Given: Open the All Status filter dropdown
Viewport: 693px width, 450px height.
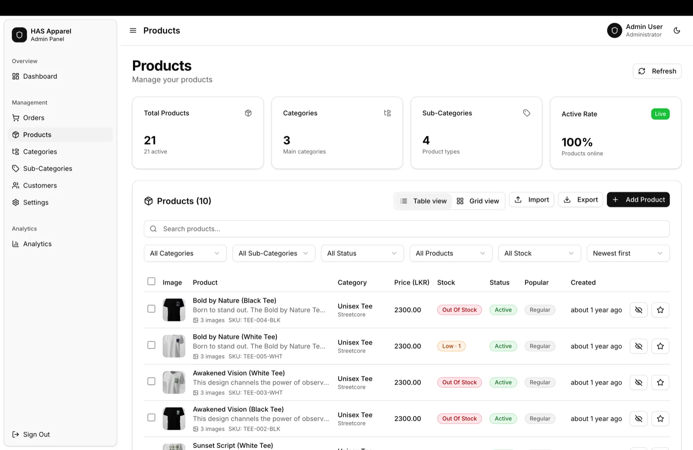Looking at the screenshot, I should 363,254.
